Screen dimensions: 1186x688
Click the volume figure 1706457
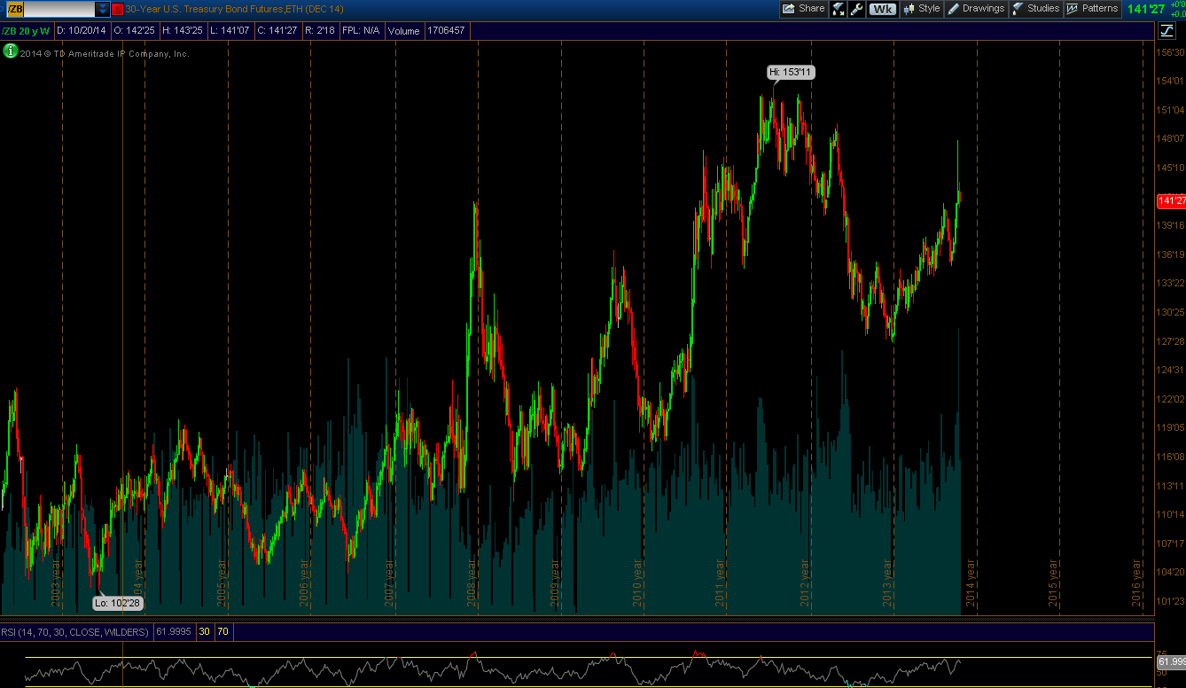tap(445, 31)
